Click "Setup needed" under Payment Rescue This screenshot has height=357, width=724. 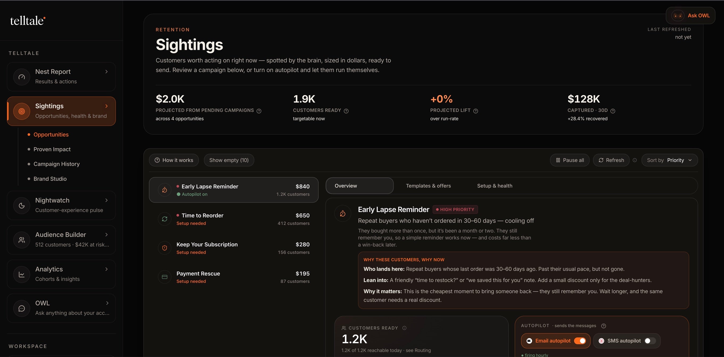(x=191, y=281)
